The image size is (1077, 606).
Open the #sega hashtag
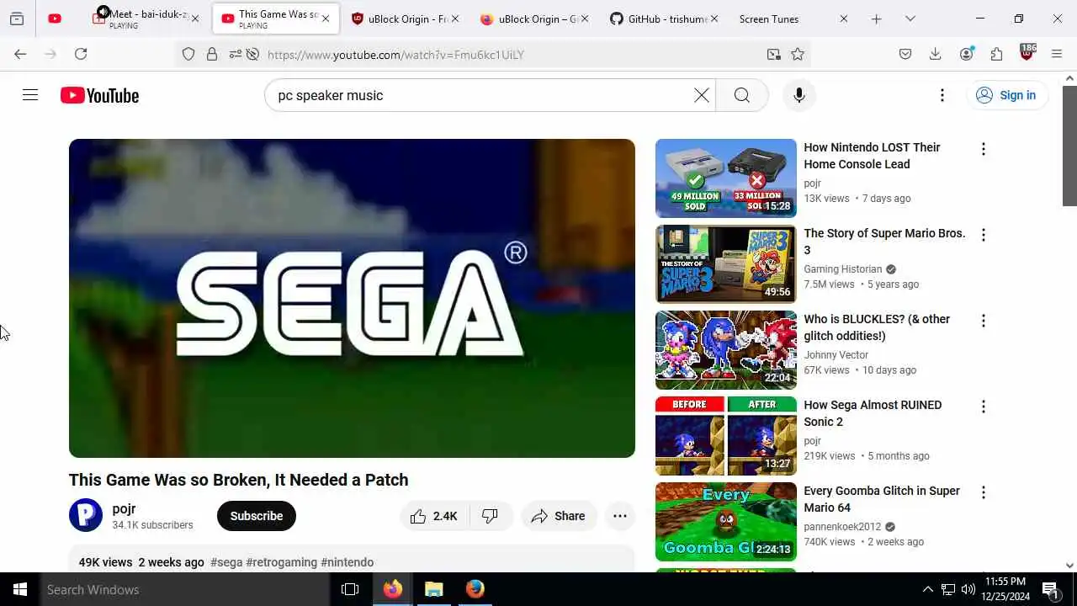pyautogui.click(x=226, y=562)
